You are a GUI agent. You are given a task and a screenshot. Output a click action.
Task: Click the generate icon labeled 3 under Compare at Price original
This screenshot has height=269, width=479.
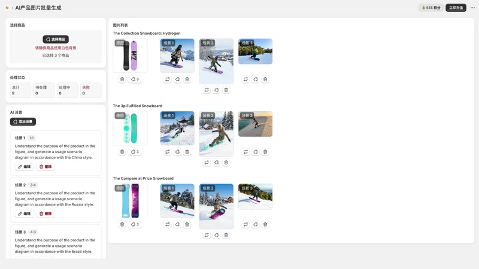[x=135, y=225]
